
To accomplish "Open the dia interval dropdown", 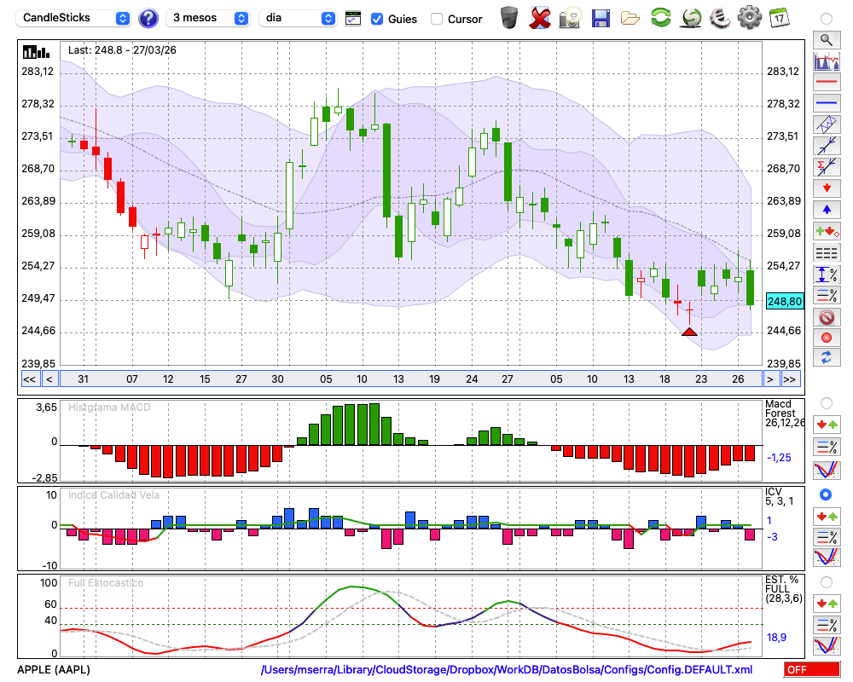I will coord(299,18).
